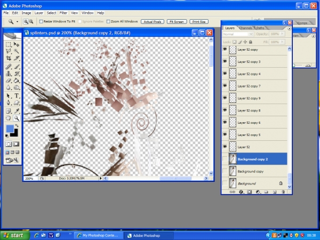Open the Fill slider arrow
This screenshot has width=320, height=240.
pos(283,42)
